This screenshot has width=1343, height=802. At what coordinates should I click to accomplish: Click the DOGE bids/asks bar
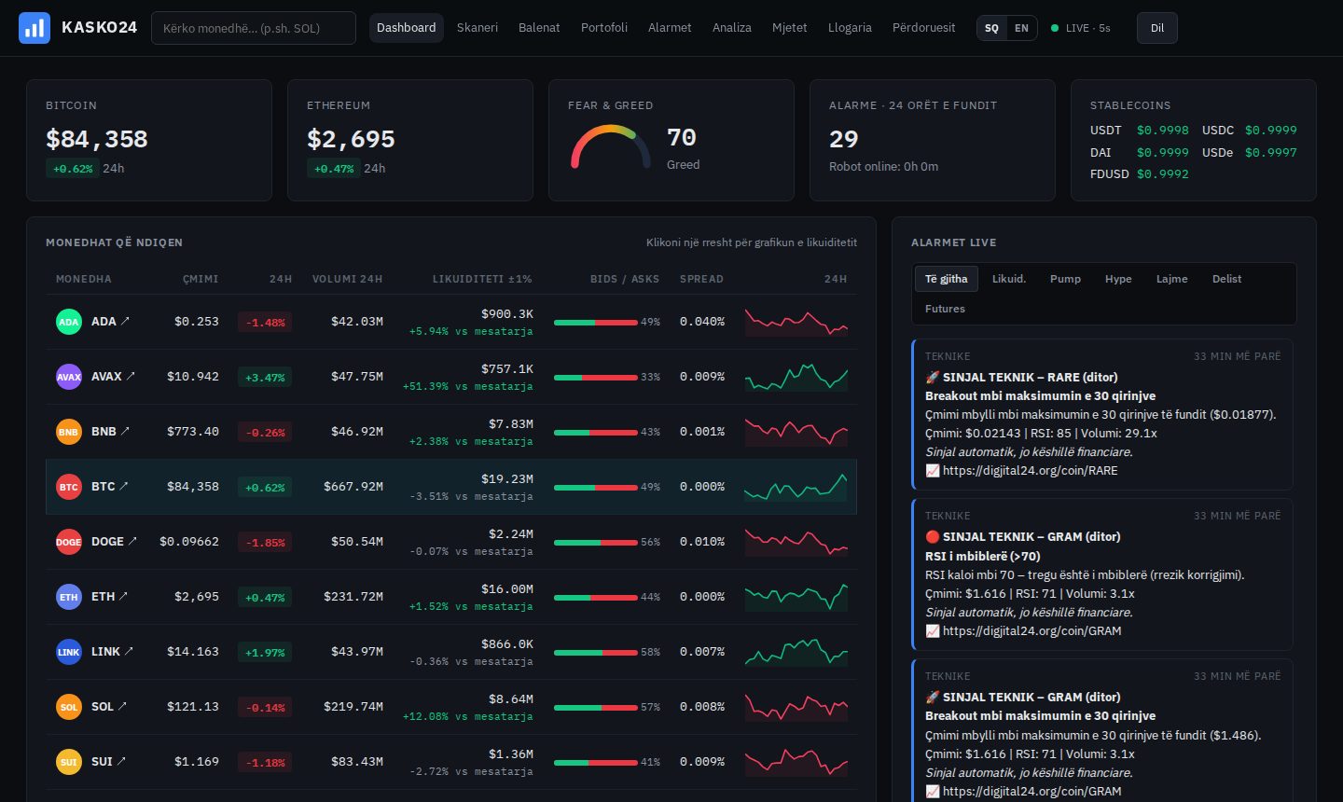(x=595, y=543)
